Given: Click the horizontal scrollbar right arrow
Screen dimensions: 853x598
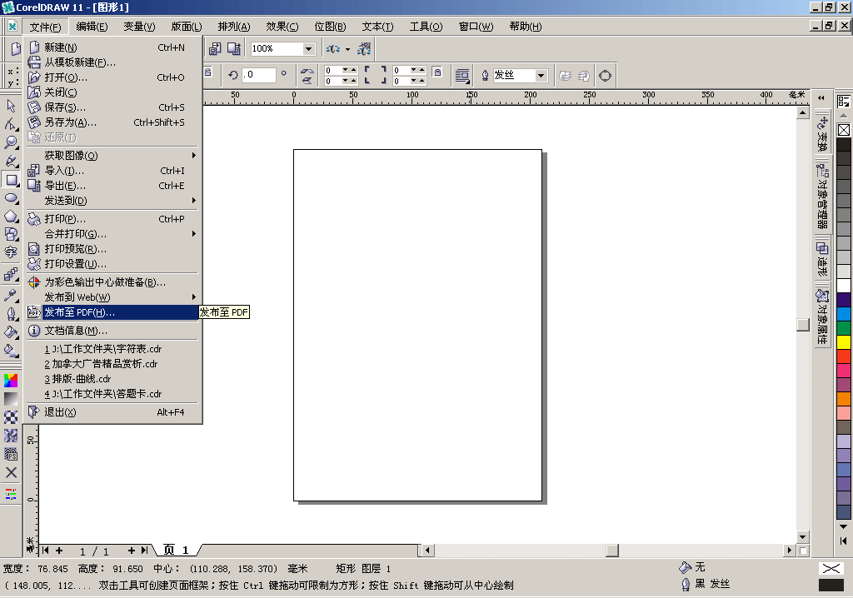Looking at the screenshot, I should click(790, 551).
